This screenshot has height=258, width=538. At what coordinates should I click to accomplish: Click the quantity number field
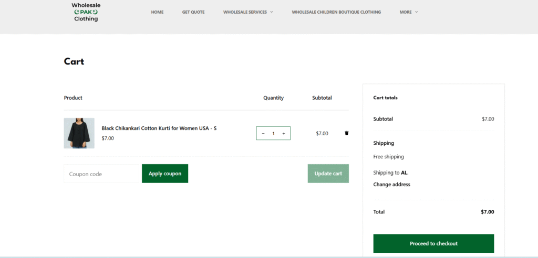pyautogui.click(x=273, y=133)
